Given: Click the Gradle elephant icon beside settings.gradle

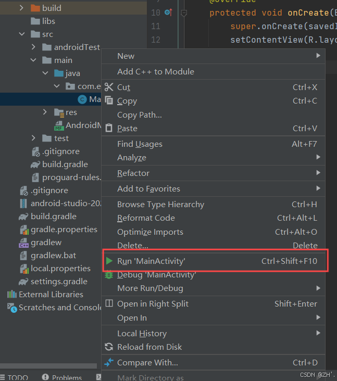Looking at the screenshot, I should click(x=23, y=282).
